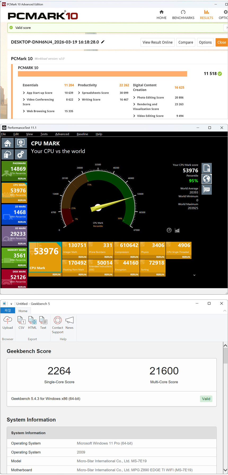Click the chart view icon beside gauge
Image resolution: width=228 pixels, height=475 pixels.
tap(177, 230)
